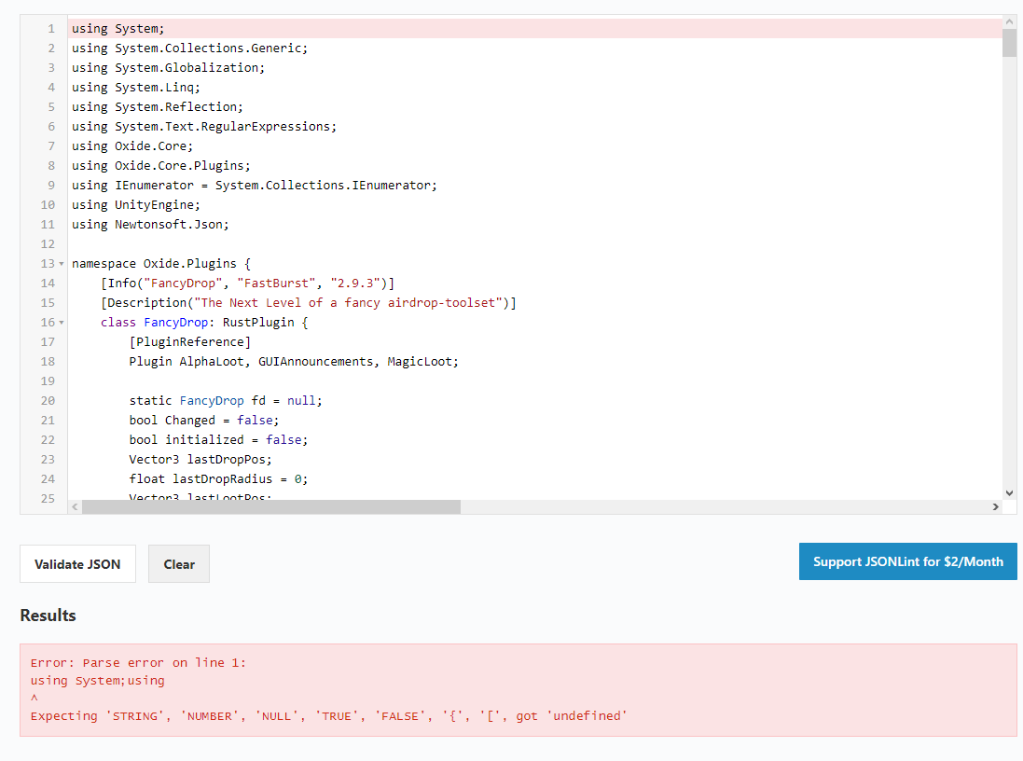Place cursor on 'using System;' line

(118, 29)
